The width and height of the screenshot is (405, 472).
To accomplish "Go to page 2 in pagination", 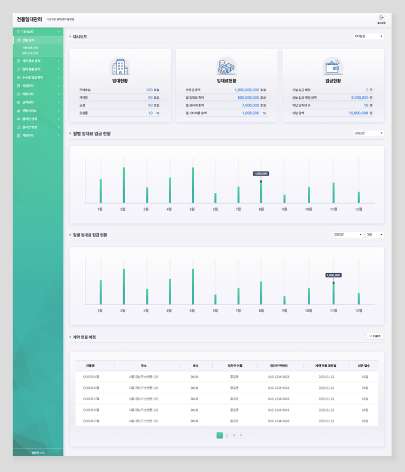I will 227,435.
